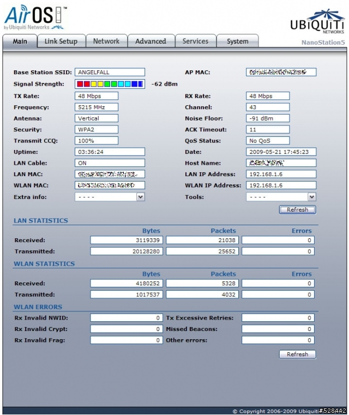Click the bottom Refresh button below WLAN Errors
This screenshot has width=349, height=415.
[297, 354]
